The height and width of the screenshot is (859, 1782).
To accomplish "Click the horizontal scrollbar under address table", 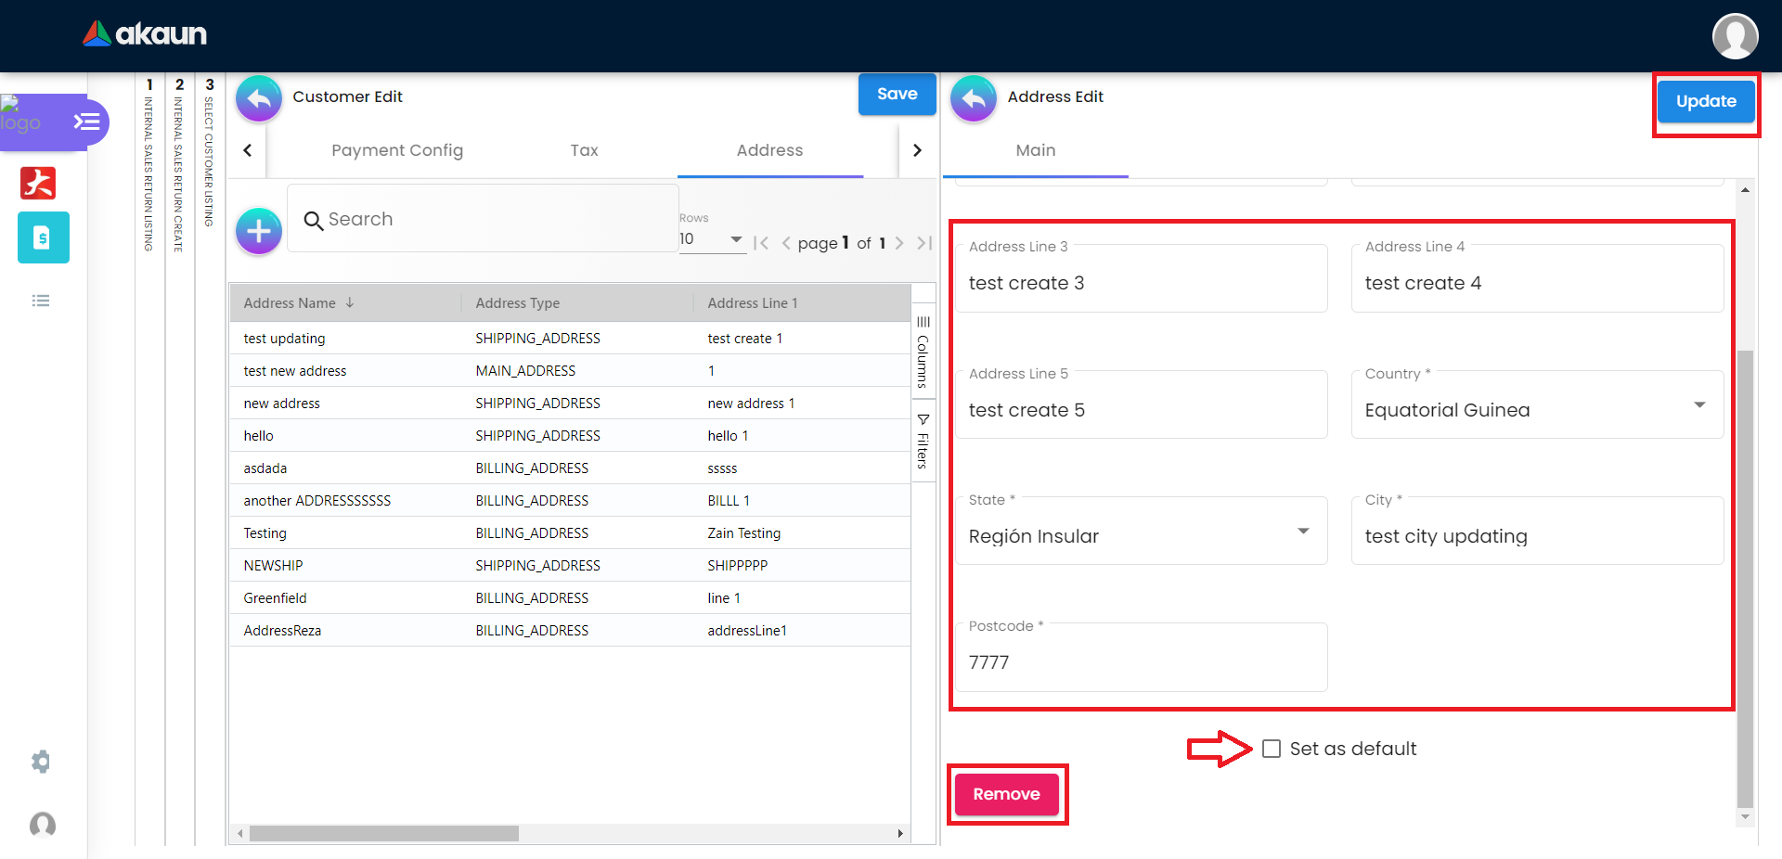I will pyautogui.click(x=384, y=833).
